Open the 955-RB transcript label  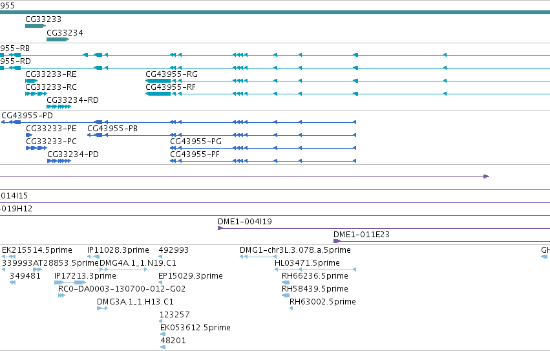pos(15,48)
